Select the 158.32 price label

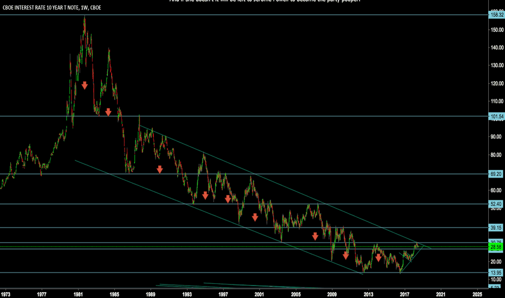[496, 15]
